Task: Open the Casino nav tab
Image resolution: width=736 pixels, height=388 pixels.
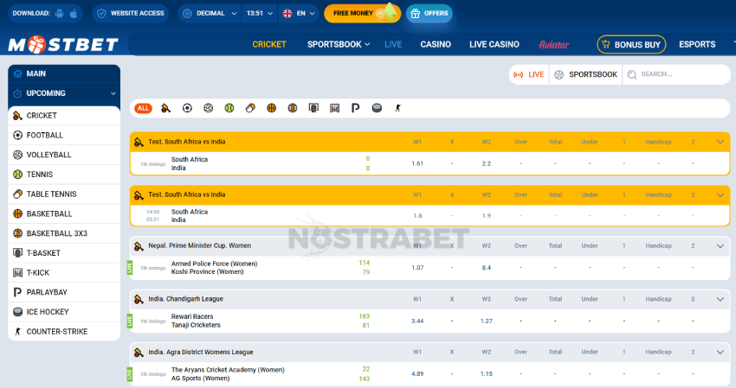Action: [x=436, y=45]
